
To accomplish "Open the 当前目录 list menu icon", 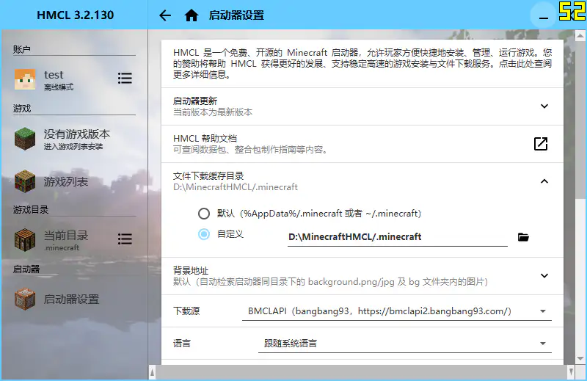I will pos(125,239).
